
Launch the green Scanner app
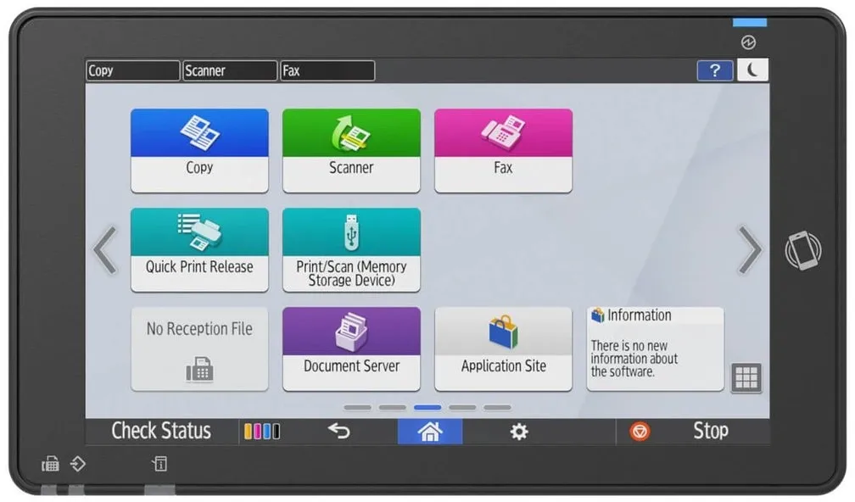point(351,150)
